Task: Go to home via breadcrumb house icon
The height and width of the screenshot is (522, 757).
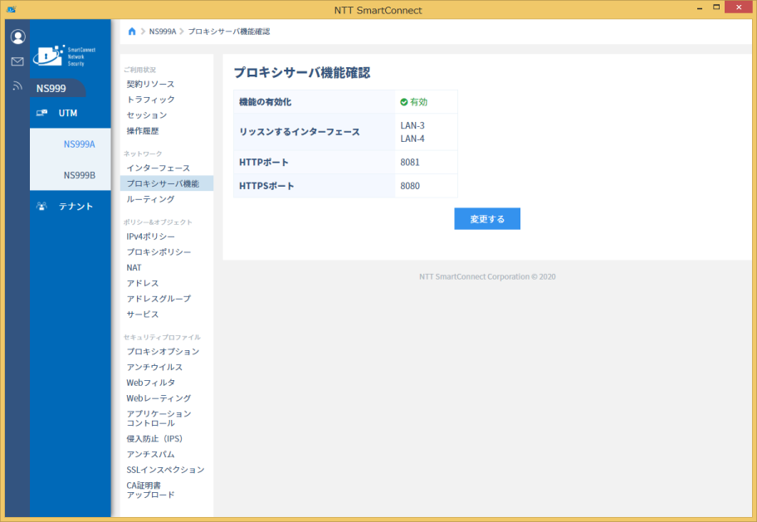Action: 132,32
